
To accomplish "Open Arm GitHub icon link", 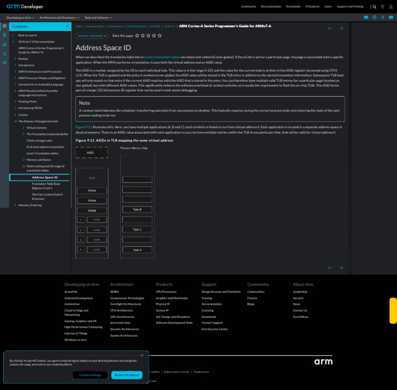I will 374,18.
